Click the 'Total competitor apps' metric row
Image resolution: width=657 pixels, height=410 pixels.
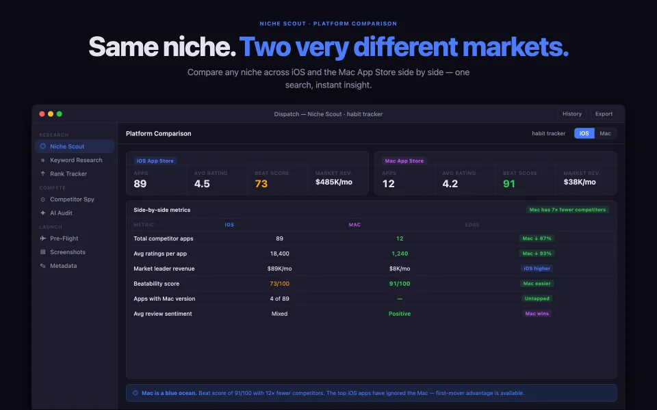[371, 238]
